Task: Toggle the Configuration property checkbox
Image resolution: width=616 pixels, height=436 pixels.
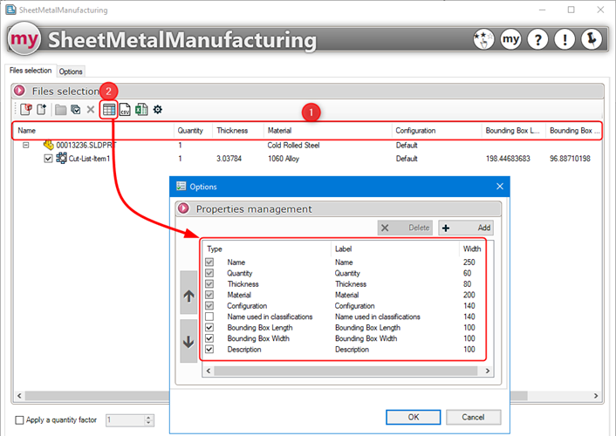Action: [x=209, y=305]
